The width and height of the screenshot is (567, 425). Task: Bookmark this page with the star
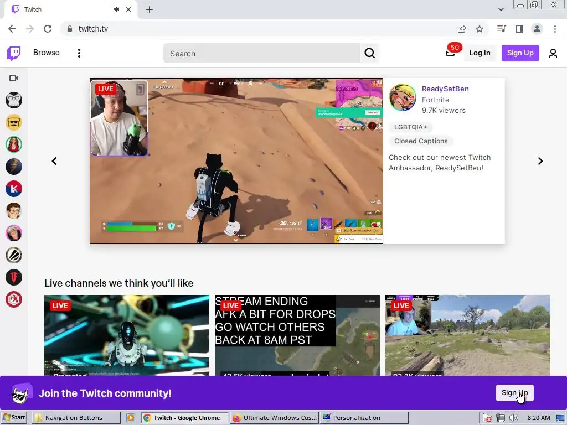coord(480,29)
